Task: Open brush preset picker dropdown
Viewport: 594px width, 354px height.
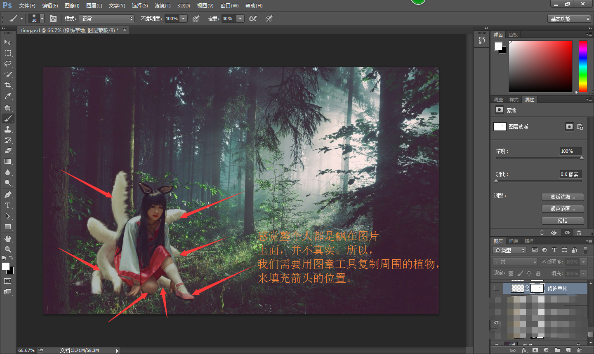Action: click(x=42, y=19)
